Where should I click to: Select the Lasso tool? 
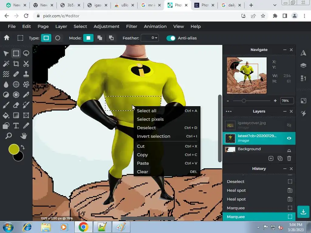coord(26,53)
